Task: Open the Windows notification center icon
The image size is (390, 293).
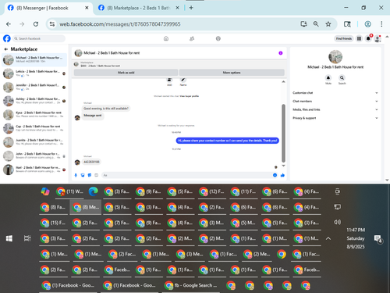Action: click(x=378, y=239)
